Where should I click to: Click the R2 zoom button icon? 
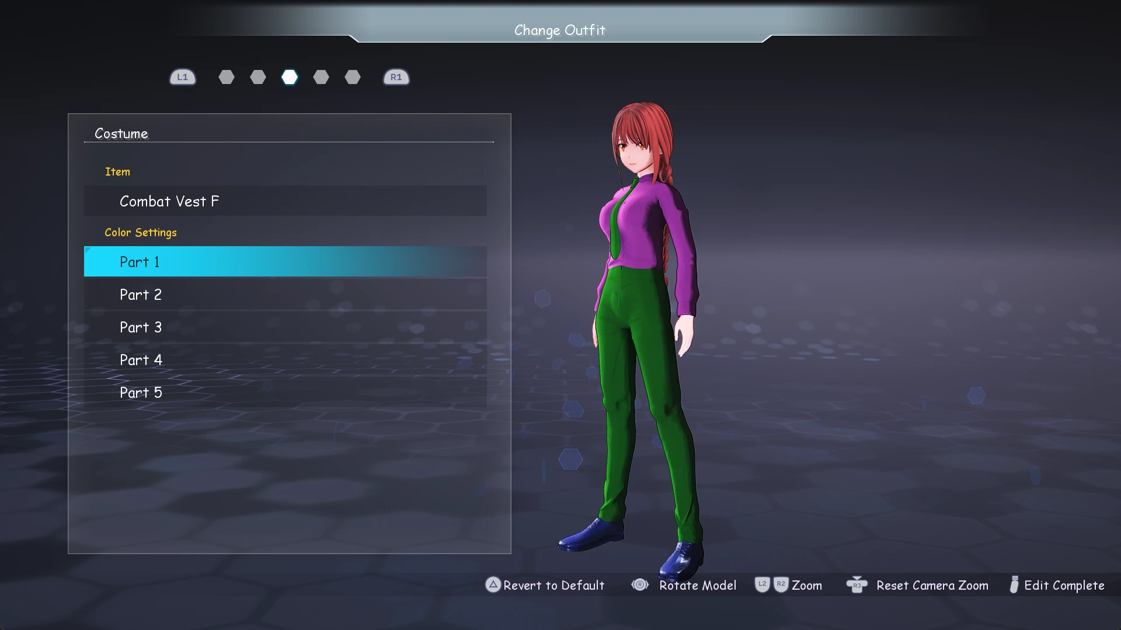pos(781,584)
